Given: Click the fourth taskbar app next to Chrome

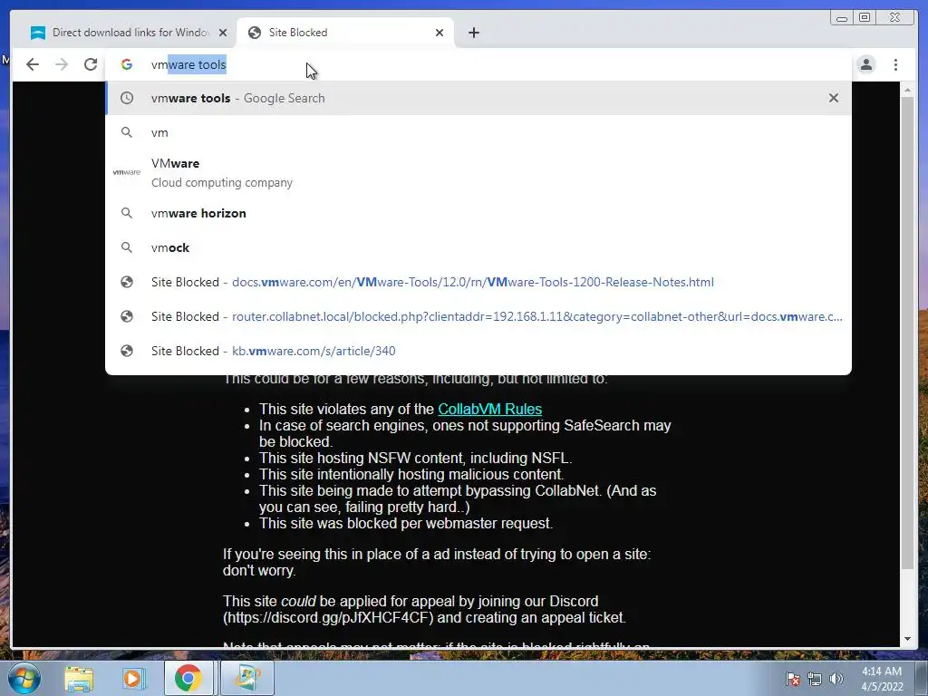Looking at the screenshot, I should 246,678.
